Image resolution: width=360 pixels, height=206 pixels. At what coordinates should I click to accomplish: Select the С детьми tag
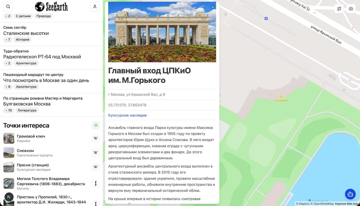[x=23, y=16]
